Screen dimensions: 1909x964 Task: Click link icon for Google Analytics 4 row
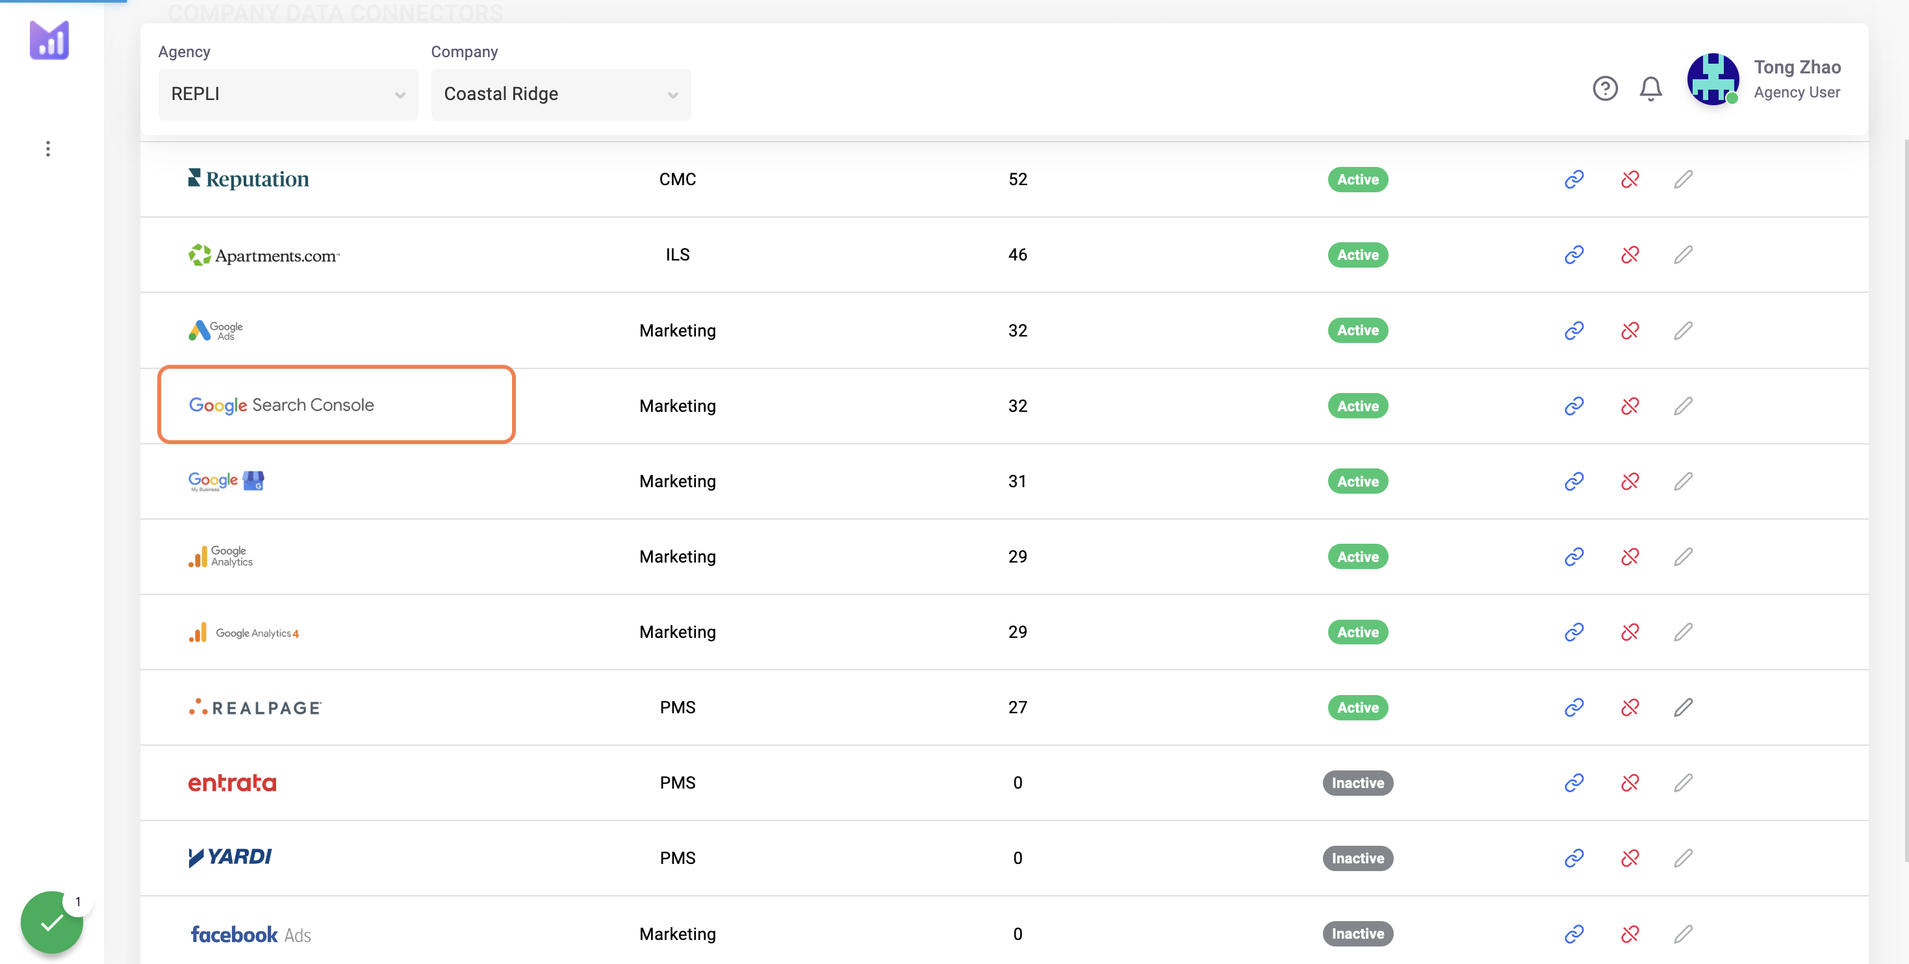(x=1574, y=632)
